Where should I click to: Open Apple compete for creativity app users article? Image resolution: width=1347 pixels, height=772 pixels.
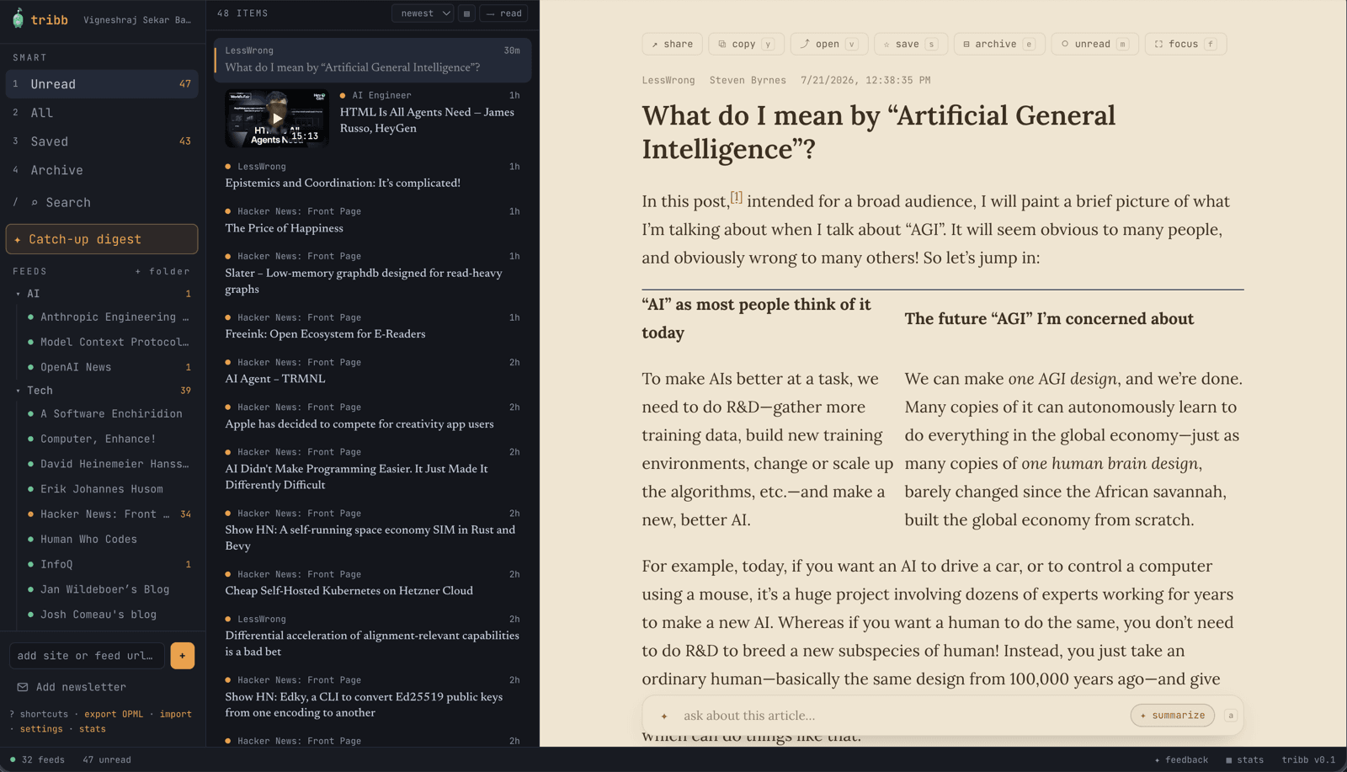tap(372, 416)
